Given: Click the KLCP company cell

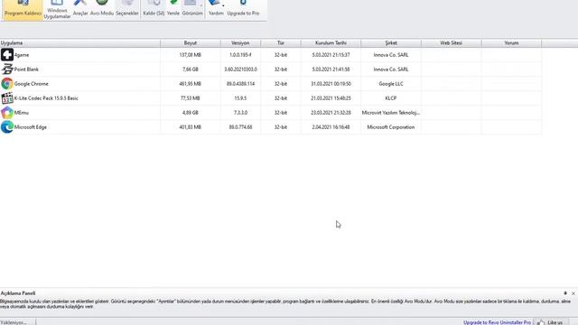Looking at the screenshot, I should (391, 98).
